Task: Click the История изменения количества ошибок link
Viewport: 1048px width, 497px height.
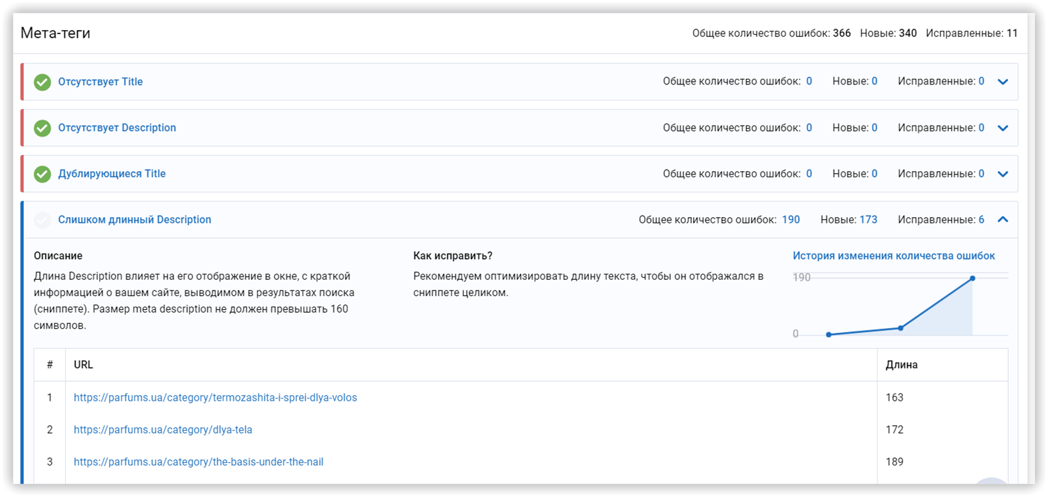Action: [894, 256]
